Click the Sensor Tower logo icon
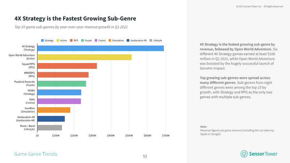Image resolution: width=290 pixels, height=163 pixels. [244, 154]
